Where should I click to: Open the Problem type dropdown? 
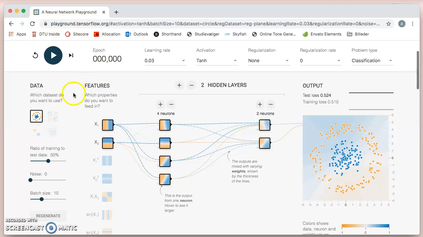372,61
